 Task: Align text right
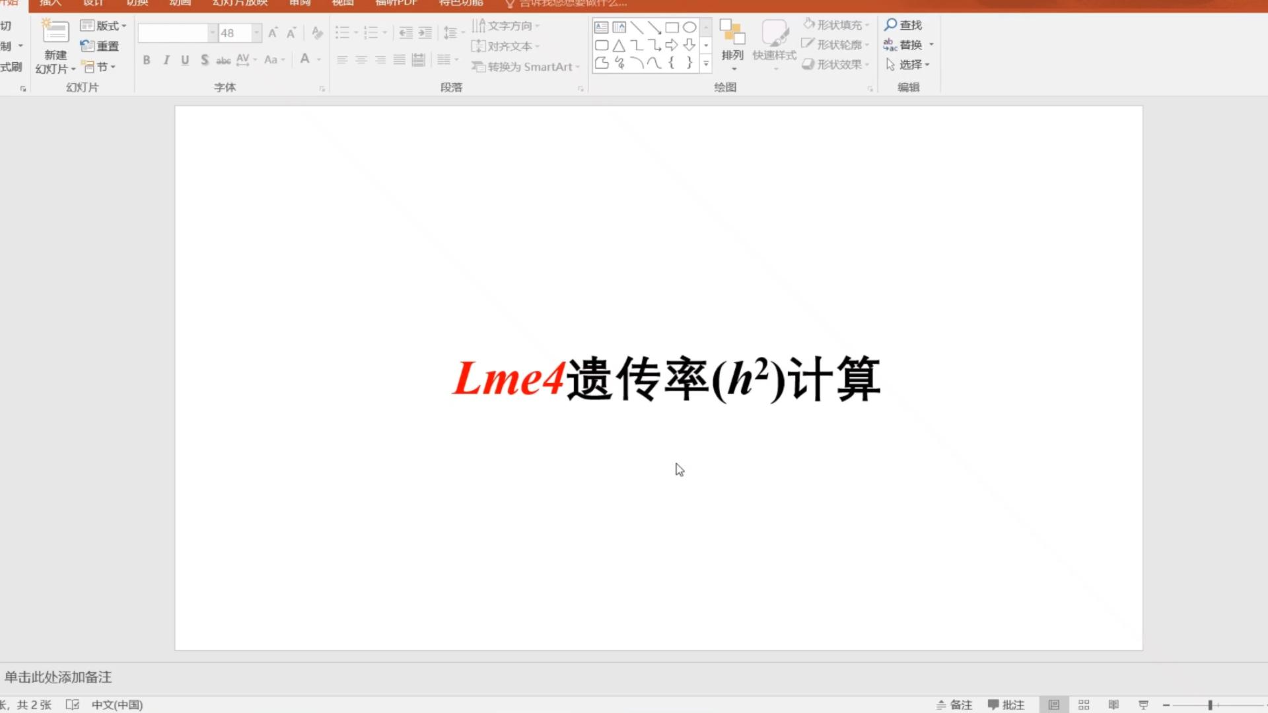click(x=380, y=60)
